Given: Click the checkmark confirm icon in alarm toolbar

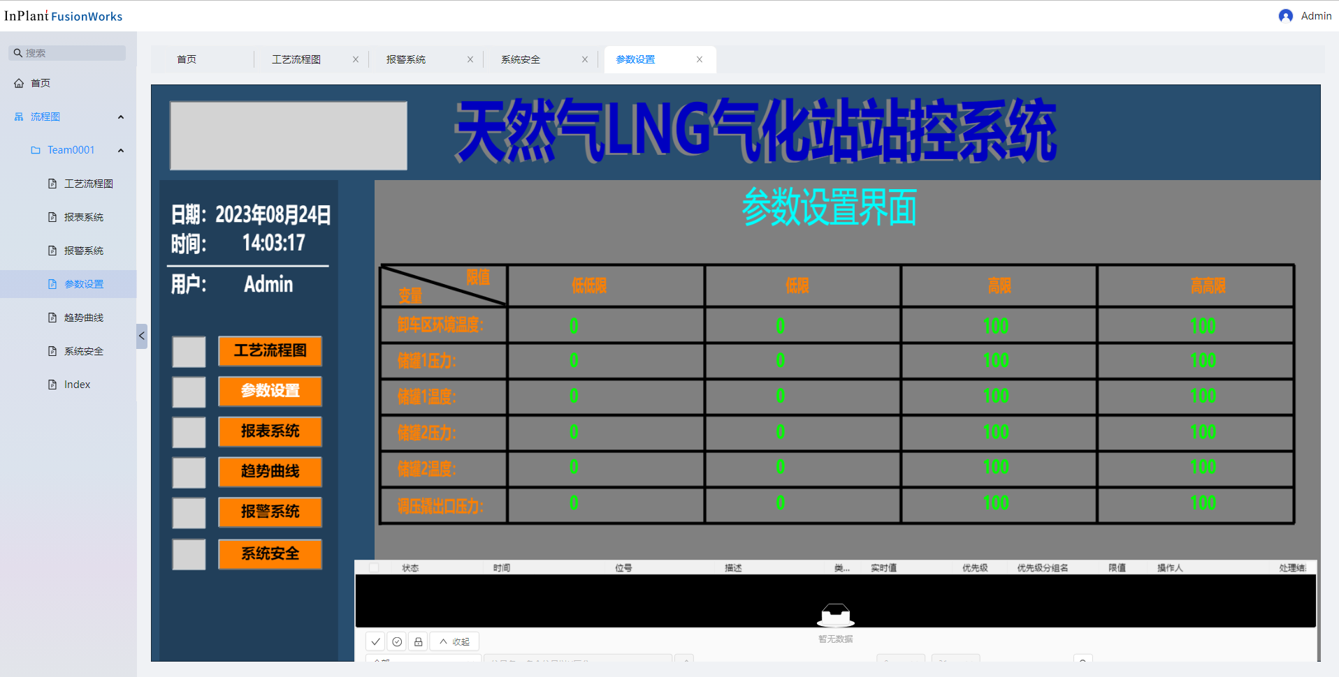Looking at the screenshot, I should (x=375, y=641).
